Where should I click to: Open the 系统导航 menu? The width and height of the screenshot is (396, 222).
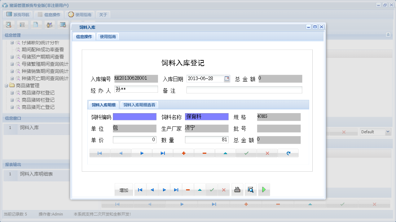point(17,14)
